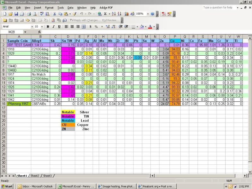Switch to the Sheet2 tab
Viewport: 252px width, 189px height.
click(x=35, y=176)
